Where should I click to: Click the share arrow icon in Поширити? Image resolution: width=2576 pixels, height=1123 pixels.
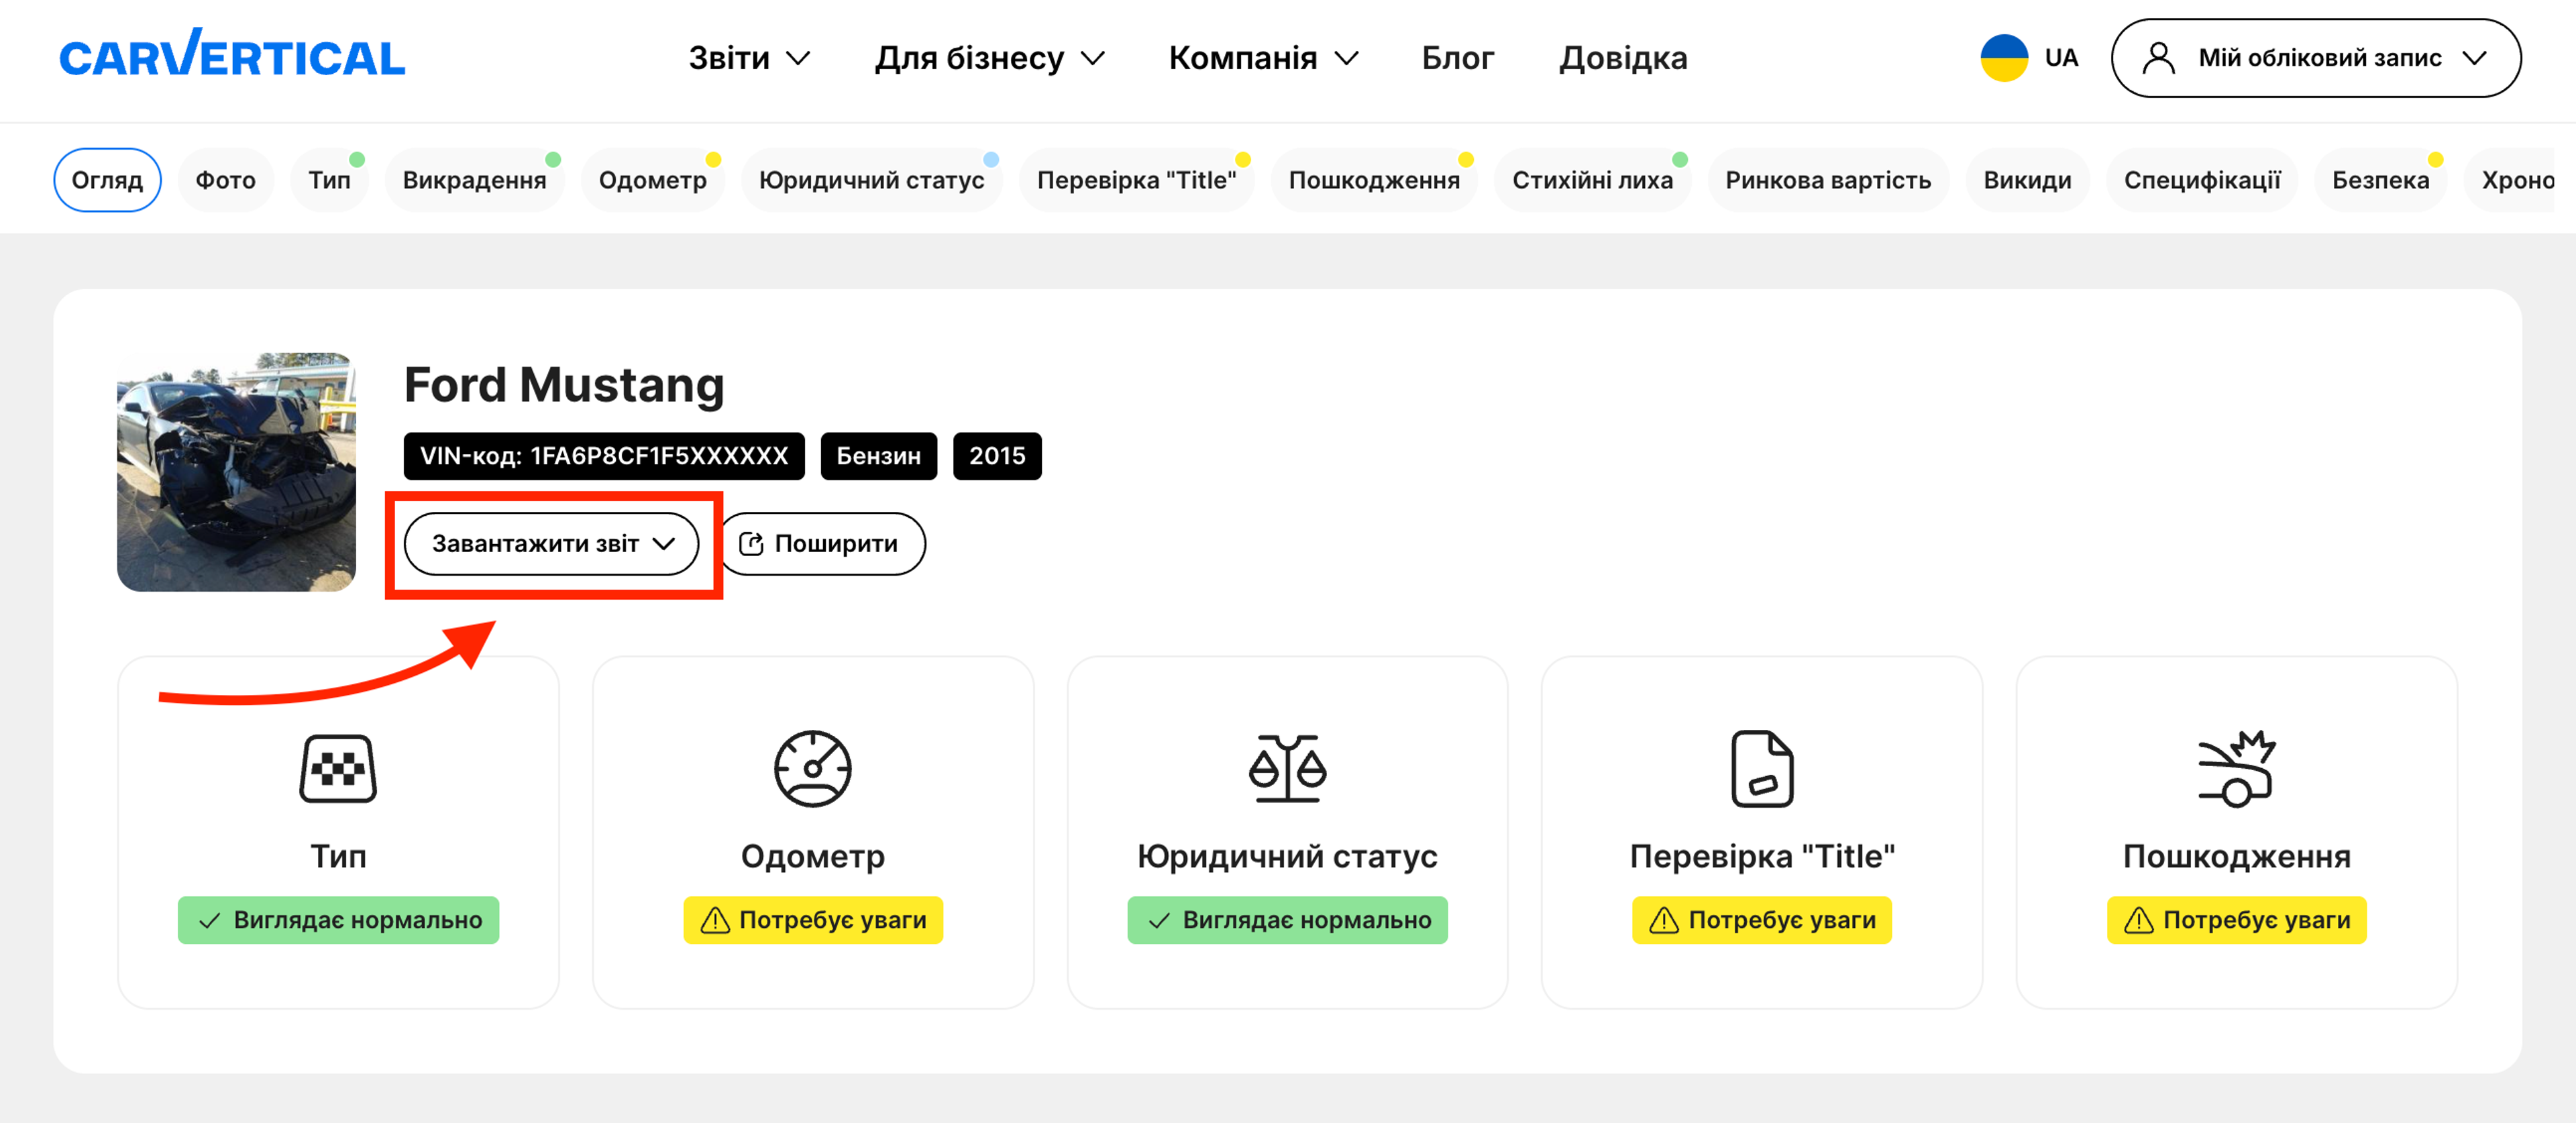click(x=751, y=544)
